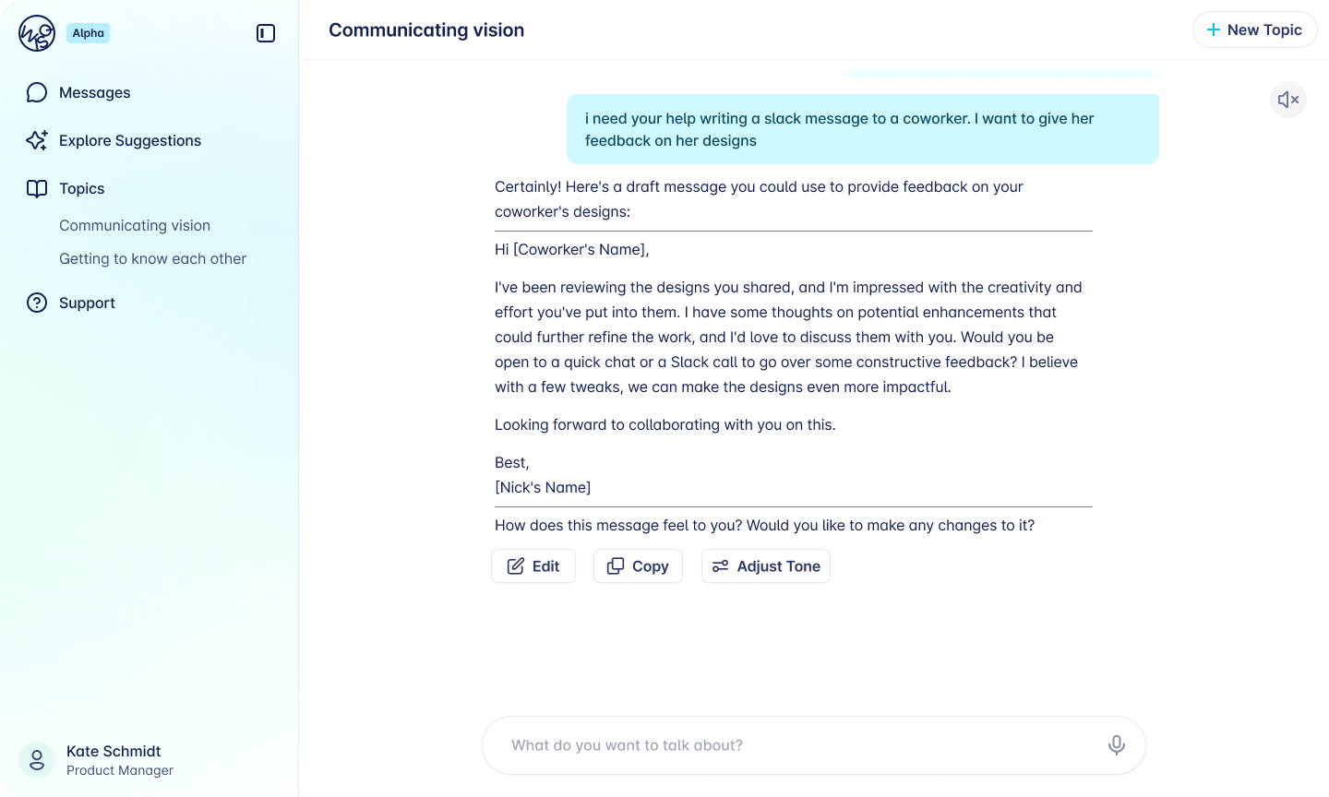The image size is (1329, 797).
Task: Click the app logo in the sidebar
Action: (x=37, y=33)
